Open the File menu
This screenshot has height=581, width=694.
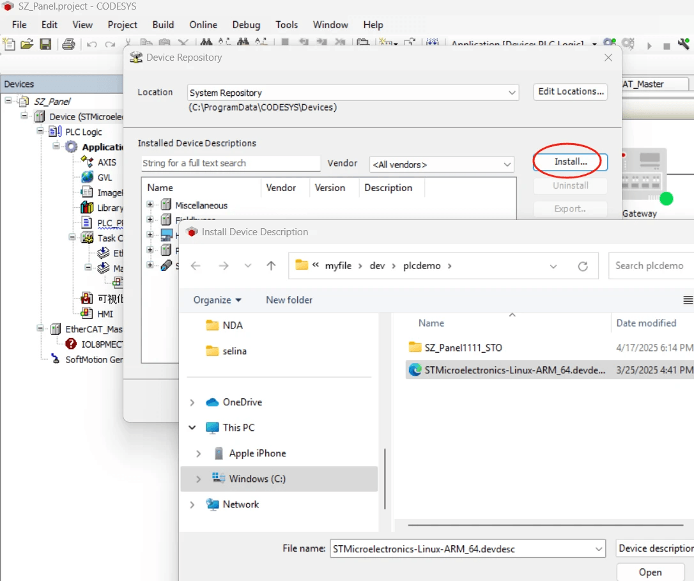click(19, 25)
